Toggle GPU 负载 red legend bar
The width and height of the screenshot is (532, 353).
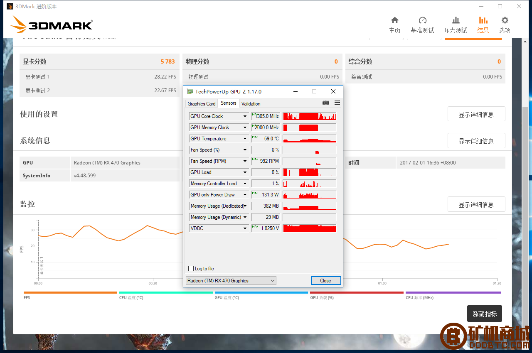click(357, 293)
